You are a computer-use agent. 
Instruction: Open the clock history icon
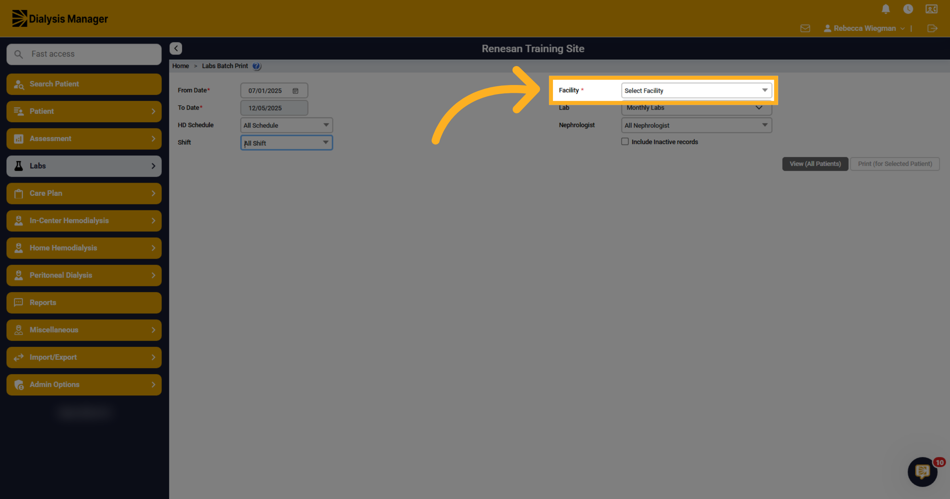(x=908, y=9)
